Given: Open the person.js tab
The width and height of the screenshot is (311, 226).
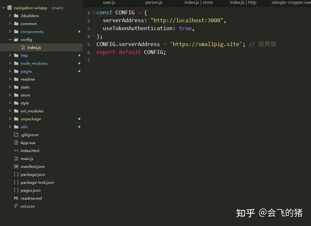Looking at the screenshot, I should point(154,3).
